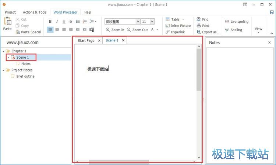Select the Scene 1 document tab
Image resolution: width=276 pixels, height=165 pixels.
tap(112, 40)
